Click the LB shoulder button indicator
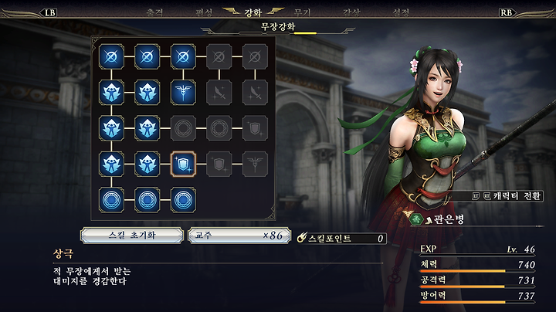The height and width of the screenshot is (312, 556). (49, 13)
